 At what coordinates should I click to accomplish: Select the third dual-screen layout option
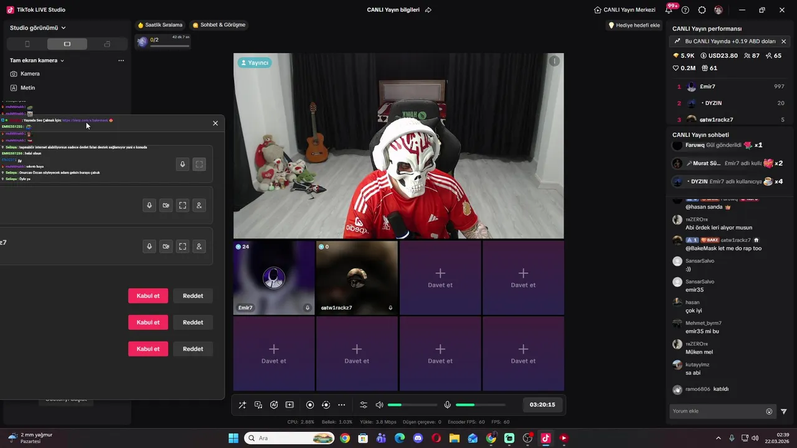[107, 44]
